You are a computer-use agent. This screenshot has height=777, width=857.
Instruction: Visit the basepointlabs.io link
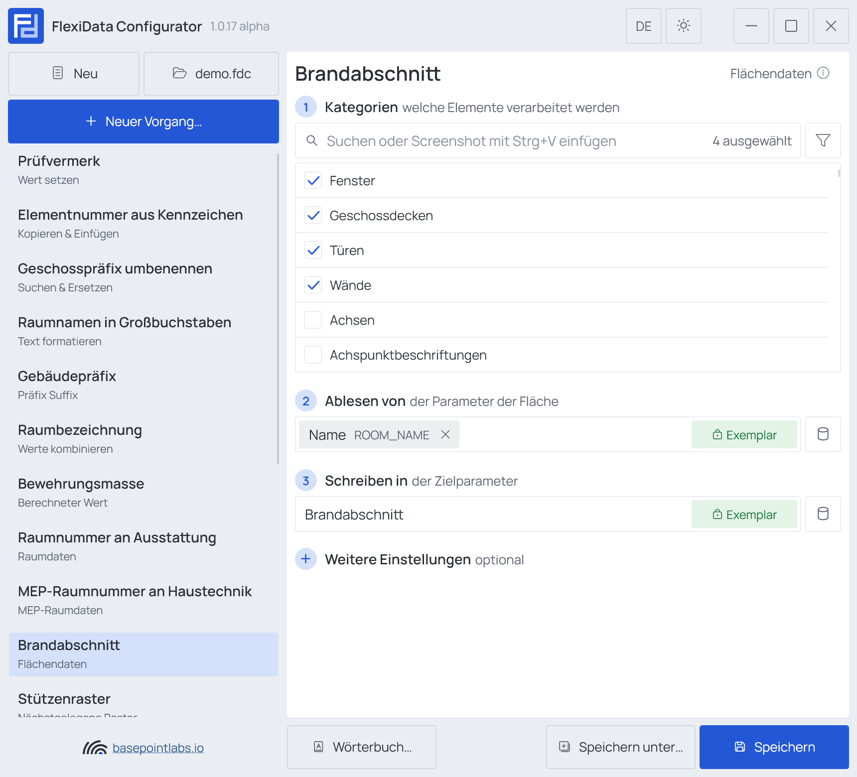[x=158, y=748]
